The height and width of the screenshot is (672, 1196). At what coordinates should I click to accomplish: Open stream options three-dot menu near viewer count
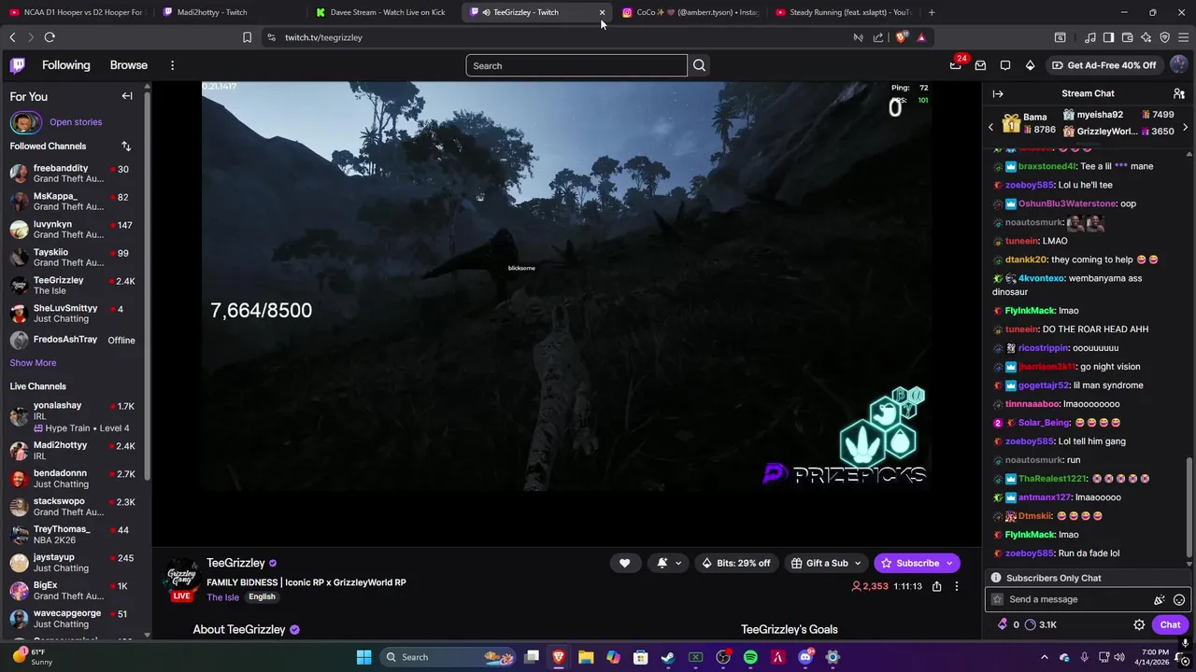[x=956, y=586]
